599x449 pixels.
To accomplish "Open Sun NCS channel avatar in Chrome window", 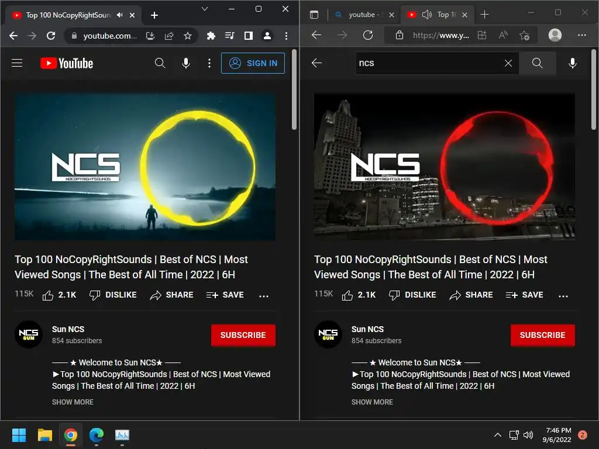I will pyautogui.click(x=29, y=334).
